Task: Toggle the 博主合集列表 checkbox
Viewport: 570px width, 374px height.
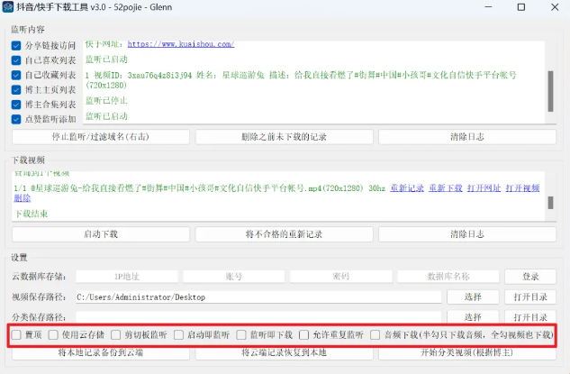Action: click(x=16, y=105)
